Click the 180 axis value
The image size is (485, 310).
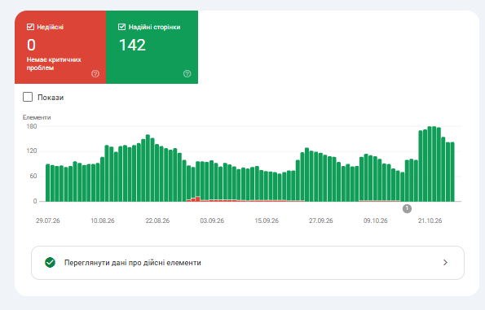tap(32, 126)
